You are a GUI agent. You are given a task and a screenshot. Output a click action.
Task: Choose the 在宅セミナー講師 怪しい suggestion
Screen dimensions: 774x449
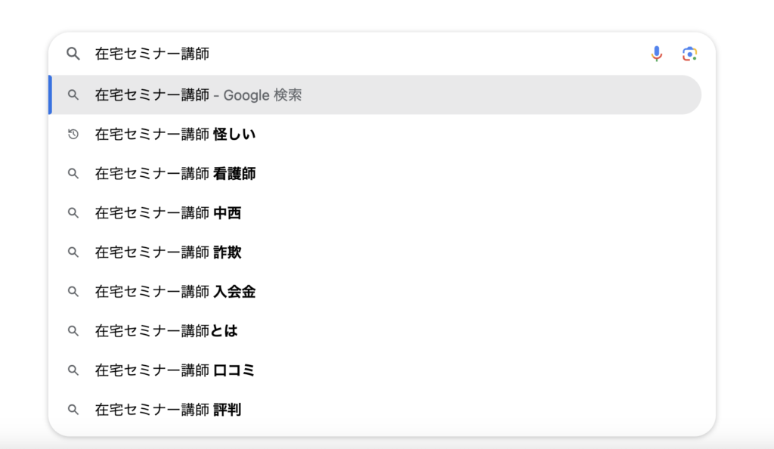click(375, 135)
